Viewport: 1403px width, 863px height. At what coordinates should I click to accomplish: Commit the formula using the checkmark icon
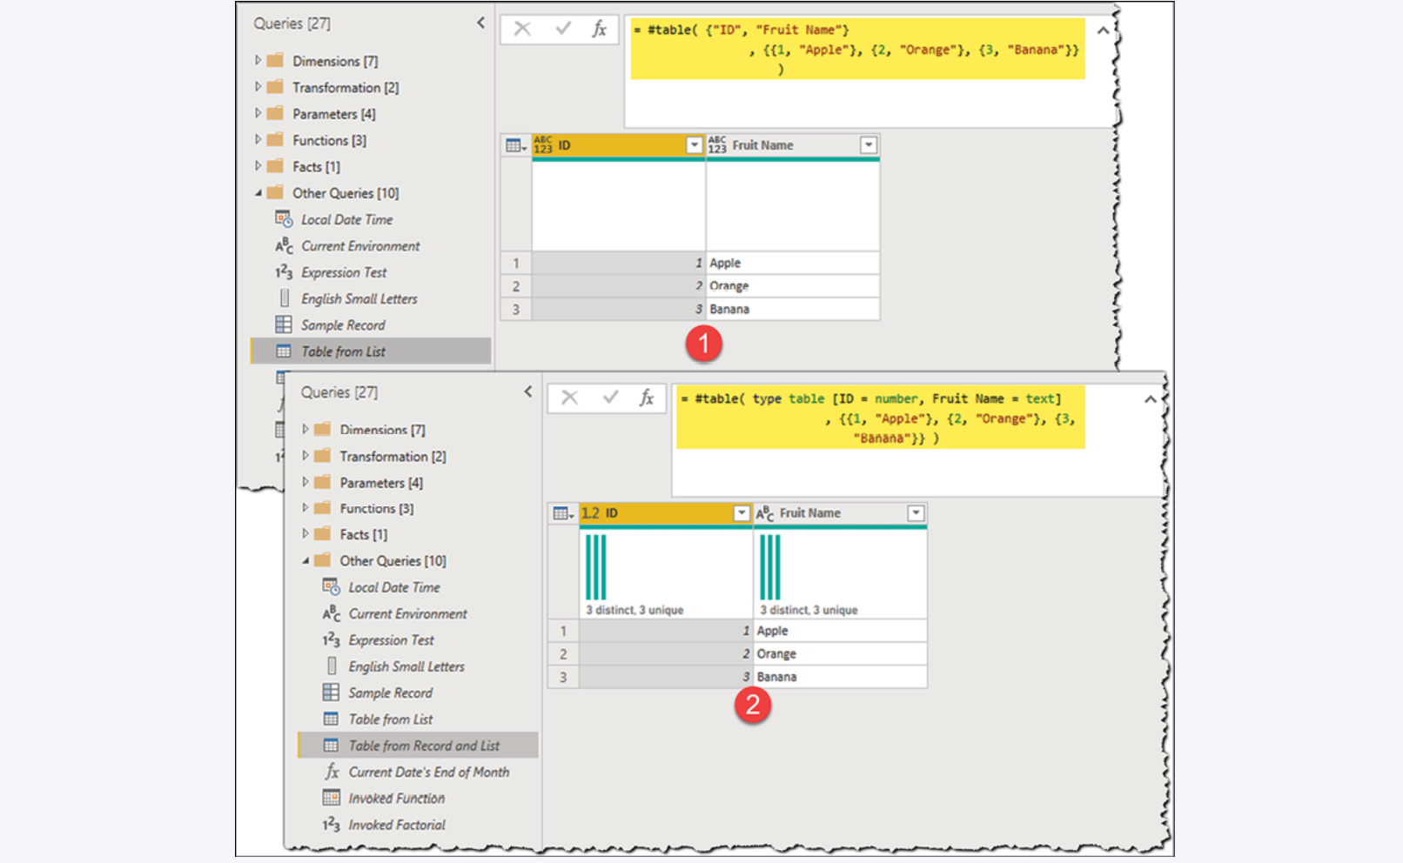[x=561, y=29]
